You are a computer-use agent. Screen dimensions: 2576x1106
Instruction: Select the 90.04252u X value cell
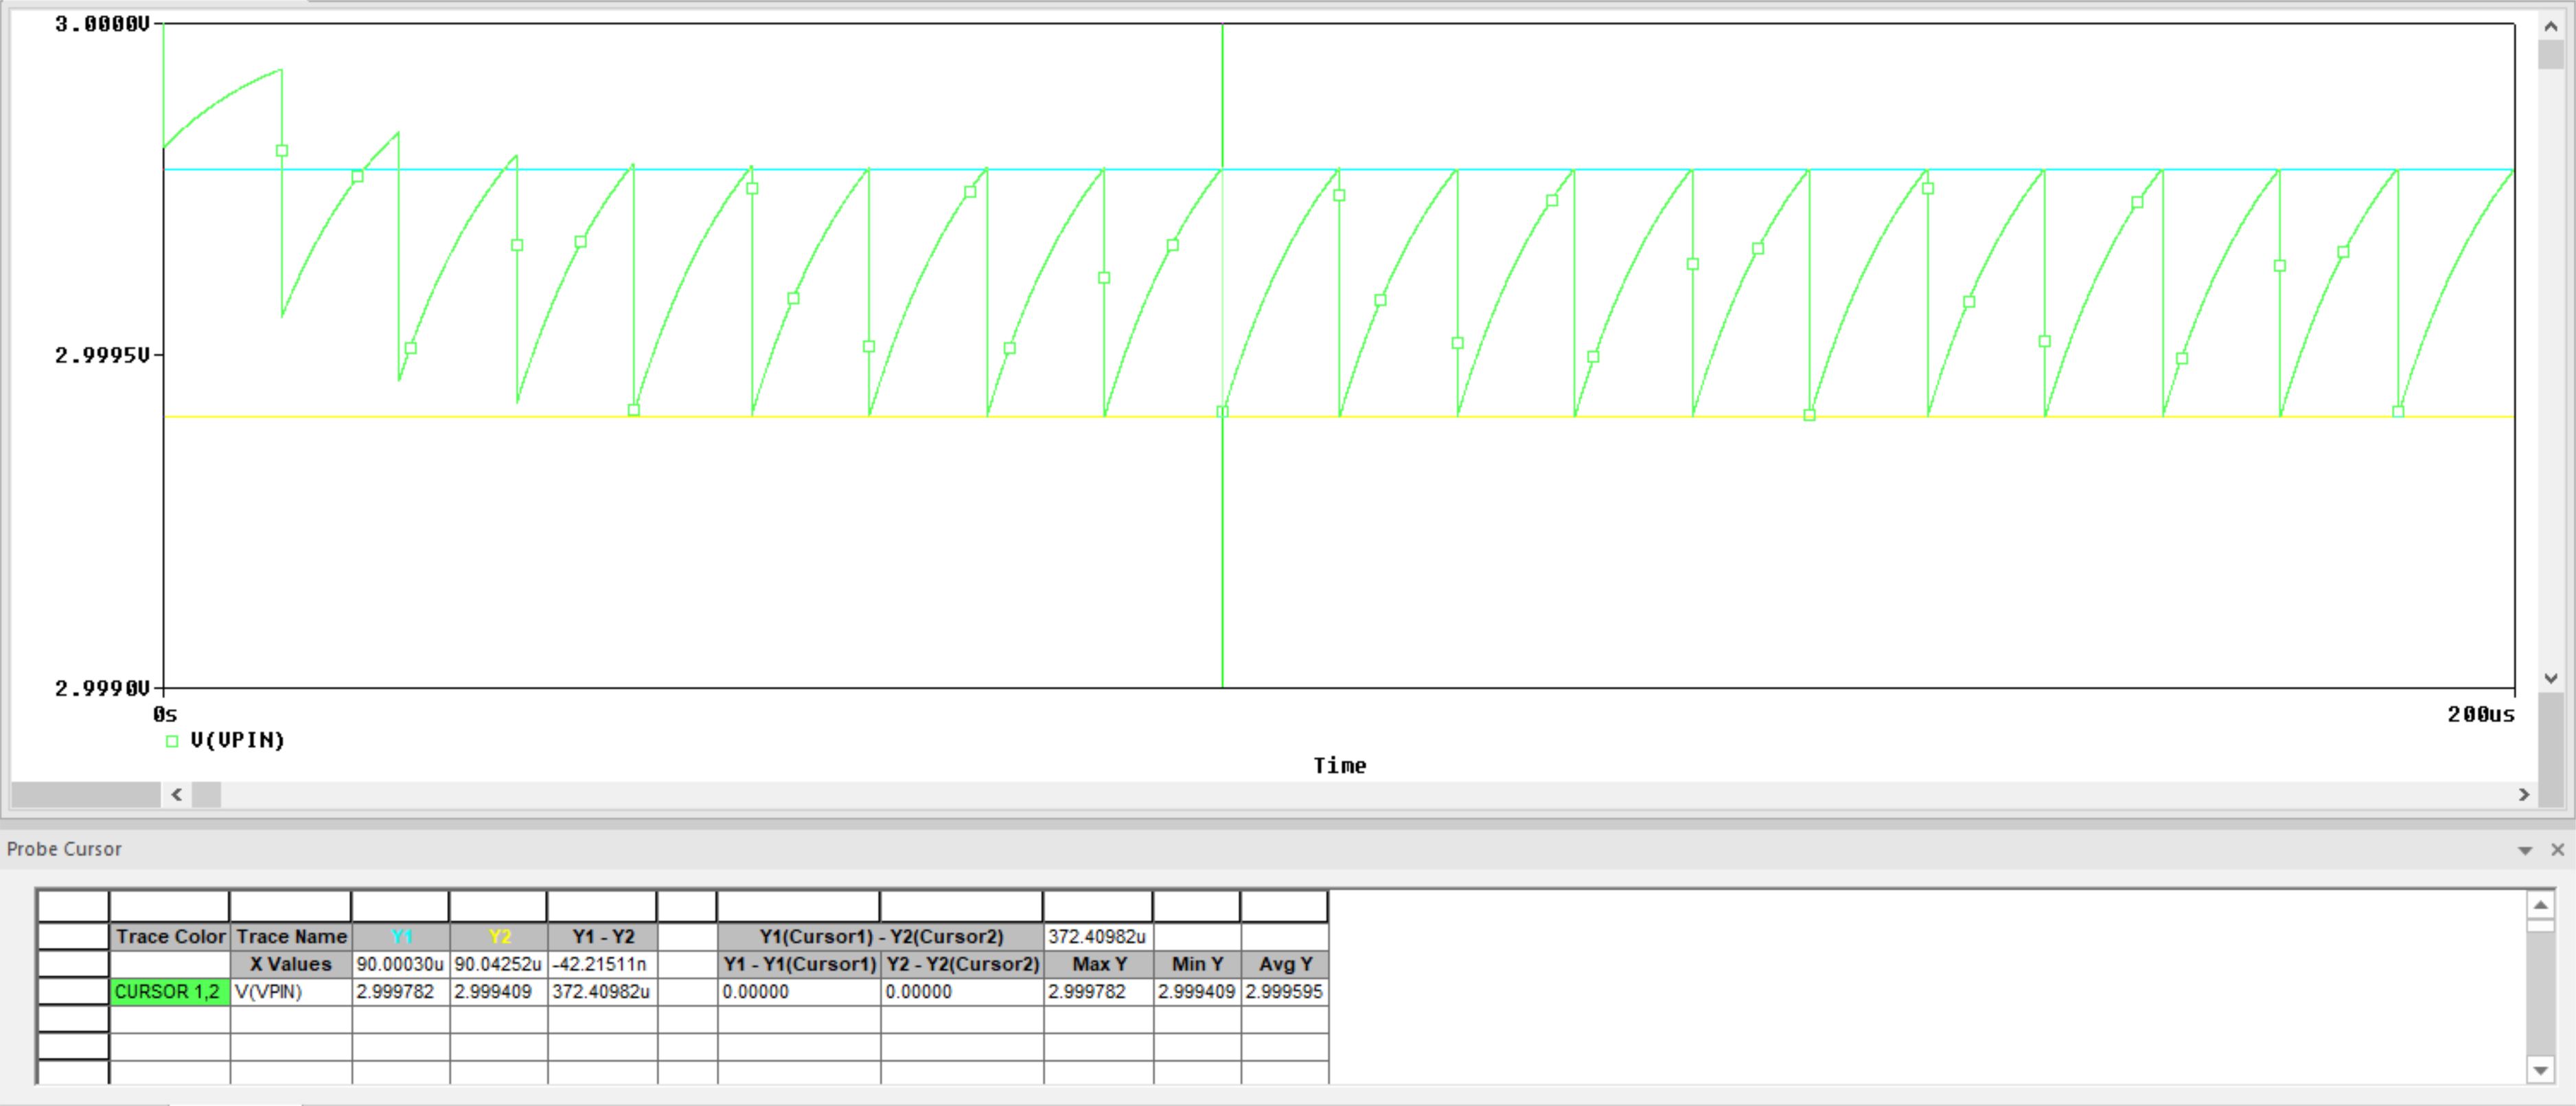[x=499, y=965]
